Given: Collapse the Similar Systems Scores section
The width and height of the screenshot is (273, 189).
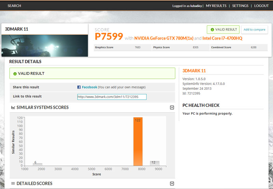Looking at the screenshot, I should (172, 107).
